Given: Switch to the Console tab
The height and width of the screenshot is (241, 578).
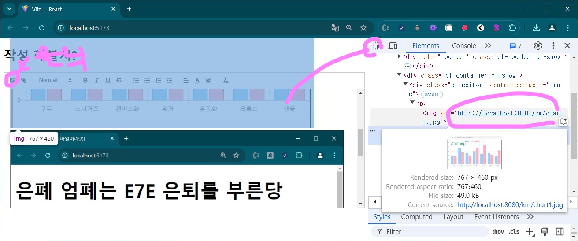Looking at the screenshot, I should tap(464, 46).
